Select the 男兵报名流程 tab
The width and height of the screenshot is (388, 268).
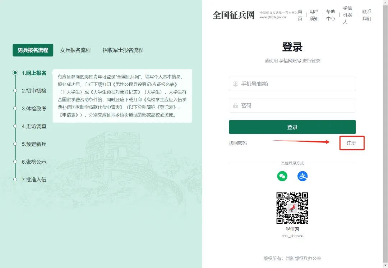33,50
